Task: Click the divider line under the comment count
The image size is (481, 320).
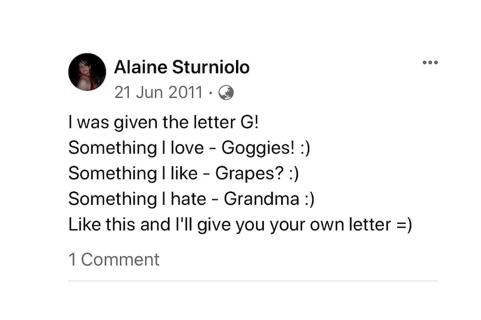Action: (x=253, y=280)
